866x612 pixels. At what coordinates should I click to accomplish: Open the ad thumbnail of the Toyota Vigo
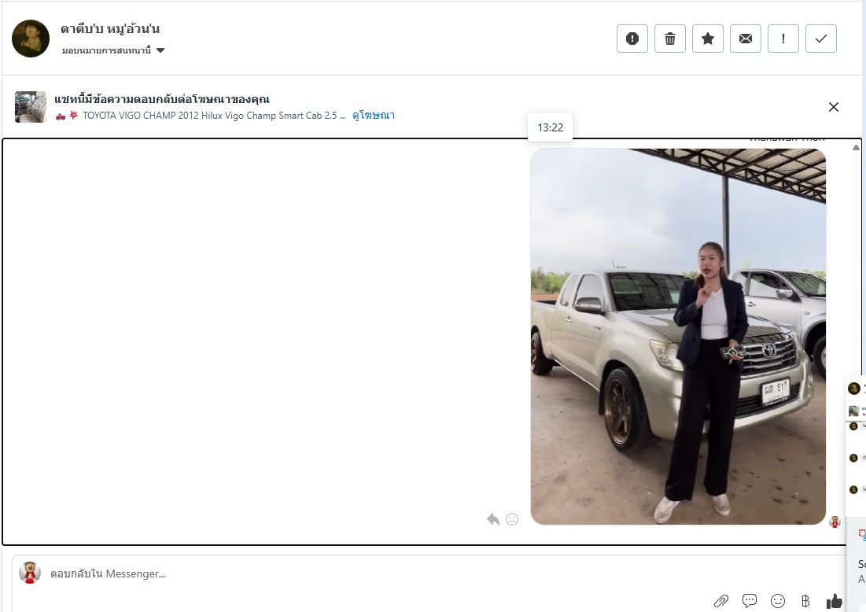click(31, 107)
